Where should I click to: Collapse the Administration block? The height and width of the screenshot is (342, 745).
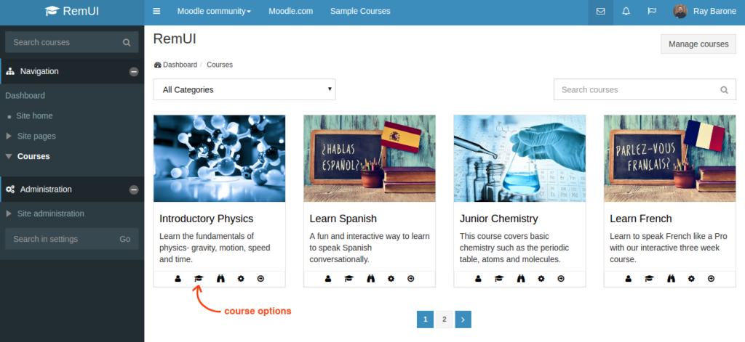click(x=133, y=190)
